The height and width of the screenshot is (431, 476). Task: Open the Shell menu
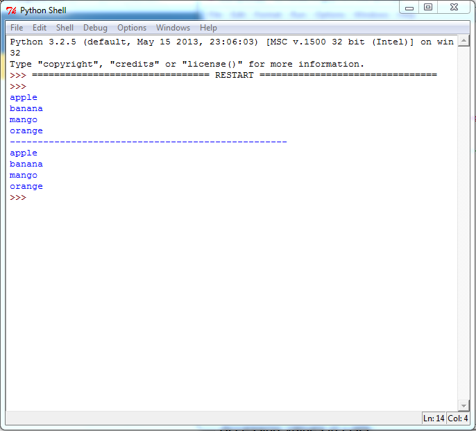(x=65, y=28)
